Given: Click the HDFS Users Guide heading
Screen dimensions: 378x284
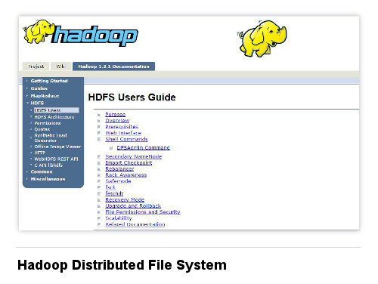Looking at the screenshot, I should [x=132, y=97].
